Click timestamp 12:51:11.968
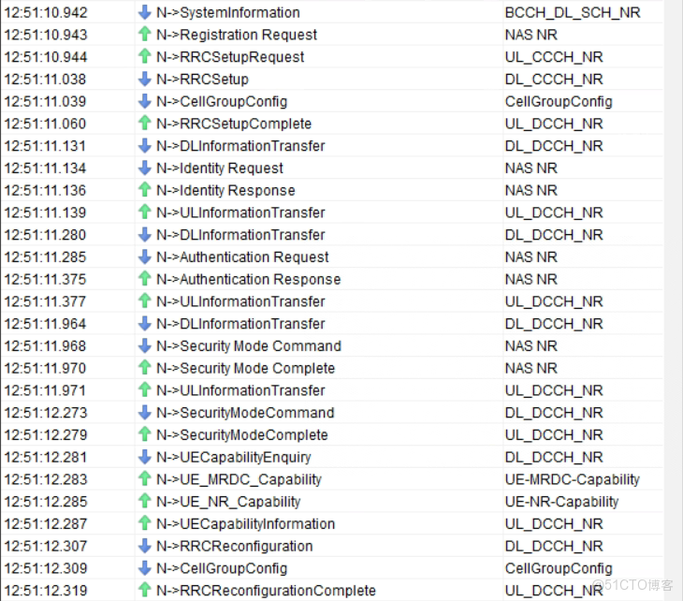This screenshot has height=601, width=683. click(x=45, y=346)
